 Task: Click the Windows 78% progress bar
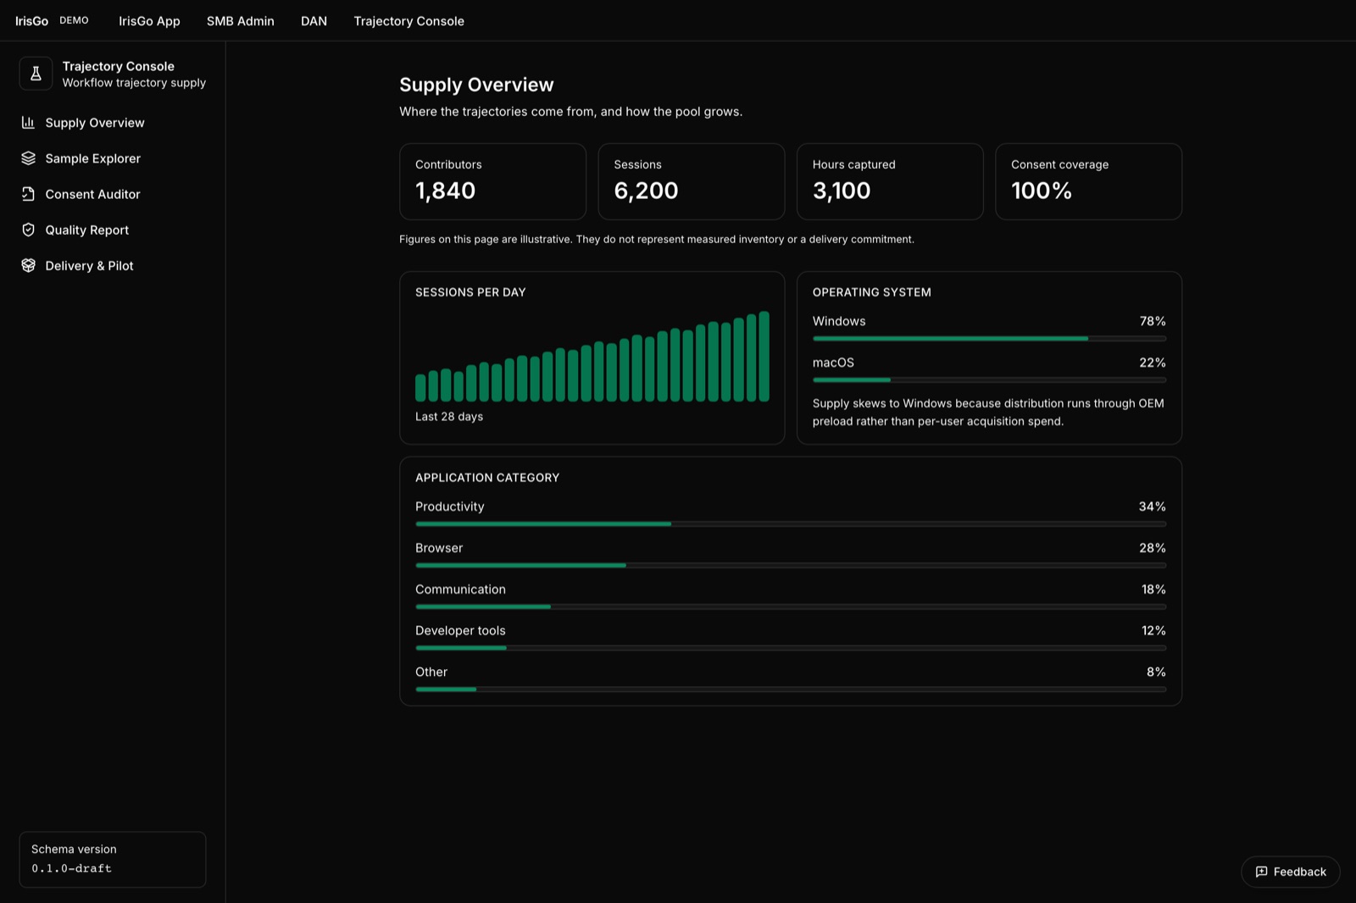pyautogui.click(x=989, y=339)
